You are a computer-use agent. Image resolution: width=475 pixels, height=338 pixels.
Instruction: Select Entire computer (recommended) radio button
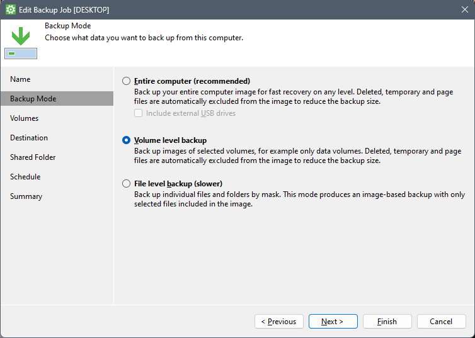pyautogui.click(x=127, y=81)
